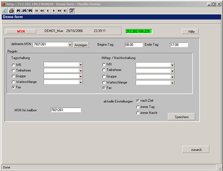Click the green IP address field
The width and height of the screenshot is (223, 171).
139,31
